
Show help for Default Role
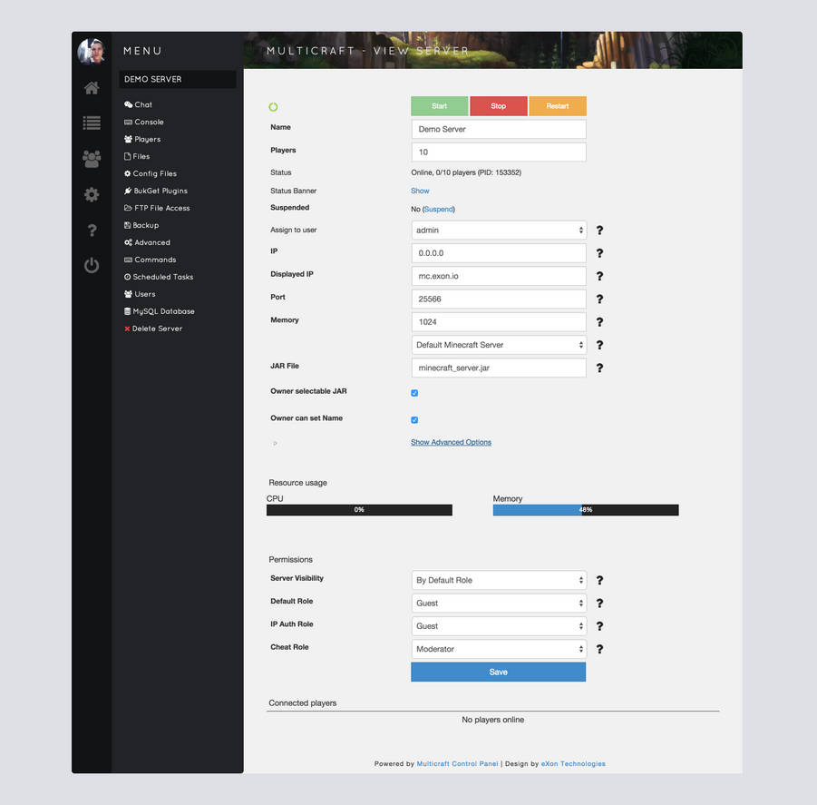tap(599, 603)
